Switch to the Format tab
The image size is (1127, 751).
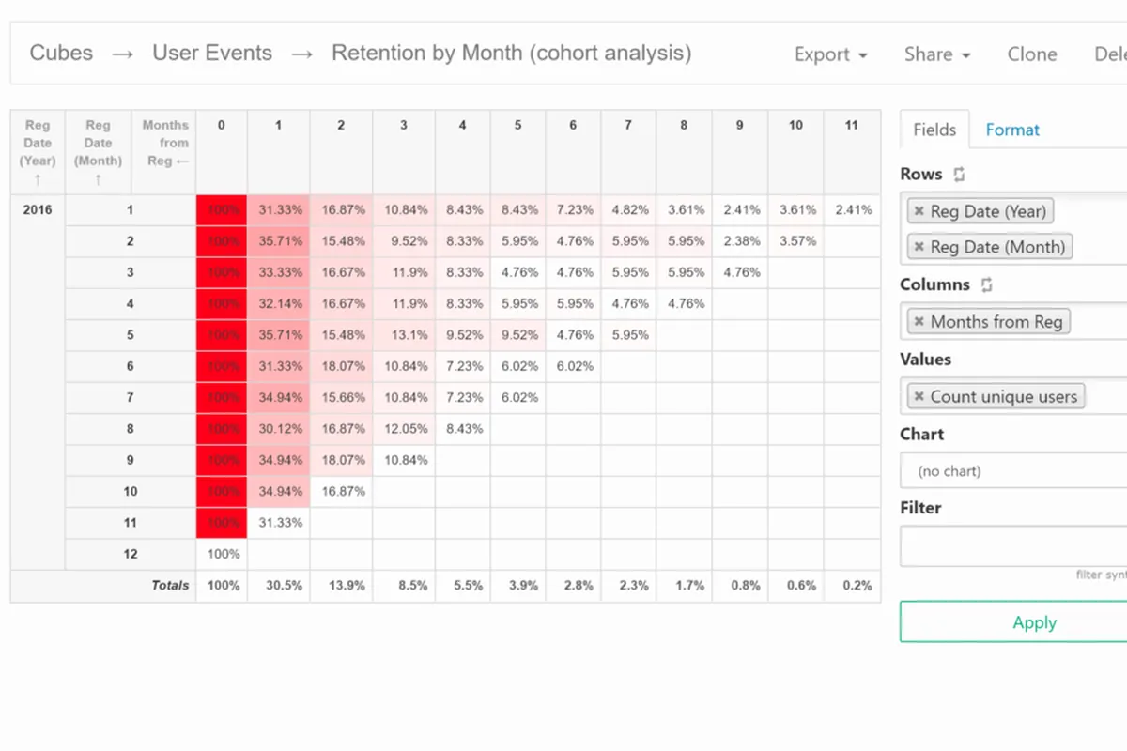point(1012,130)
